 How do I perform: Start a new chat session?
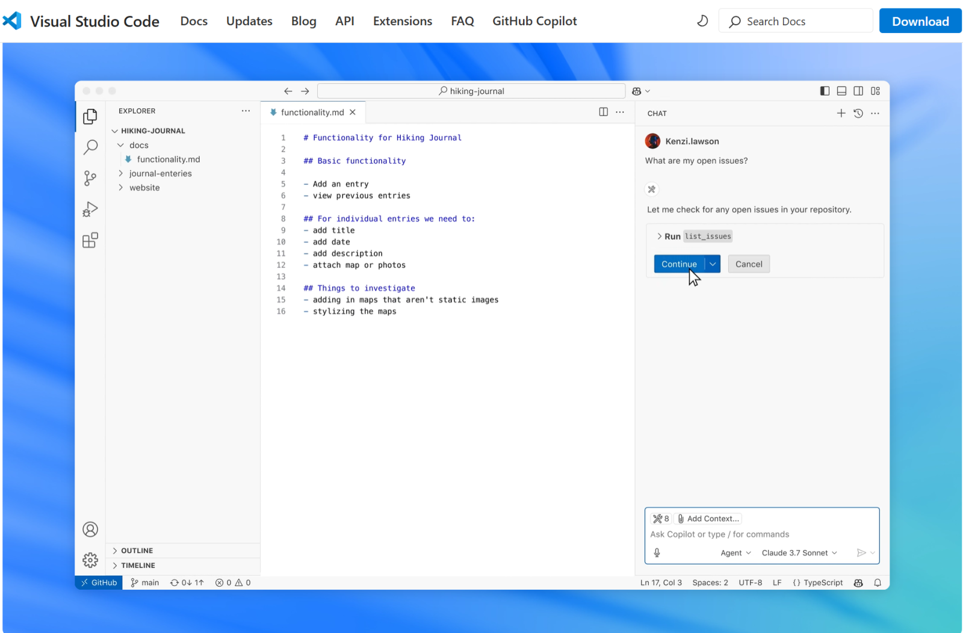click(841, 113)
